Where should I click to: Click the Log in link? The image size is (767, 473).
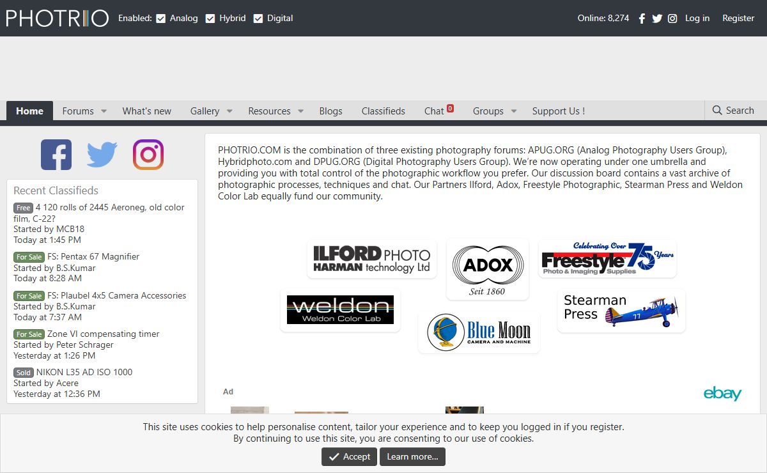point(697,18)
